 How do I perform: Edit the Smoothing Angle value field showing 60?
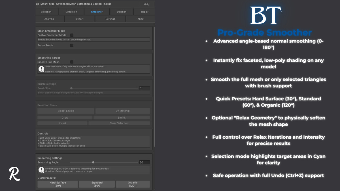click(144, 162)
